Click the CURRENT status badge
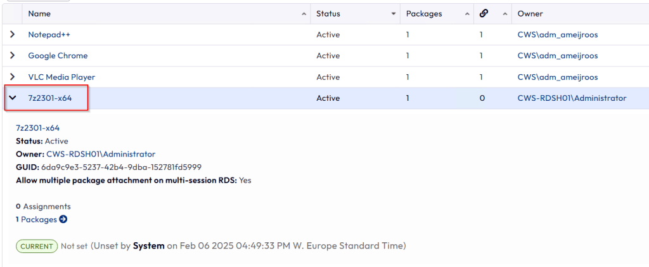649x267 pixels. 37,245
